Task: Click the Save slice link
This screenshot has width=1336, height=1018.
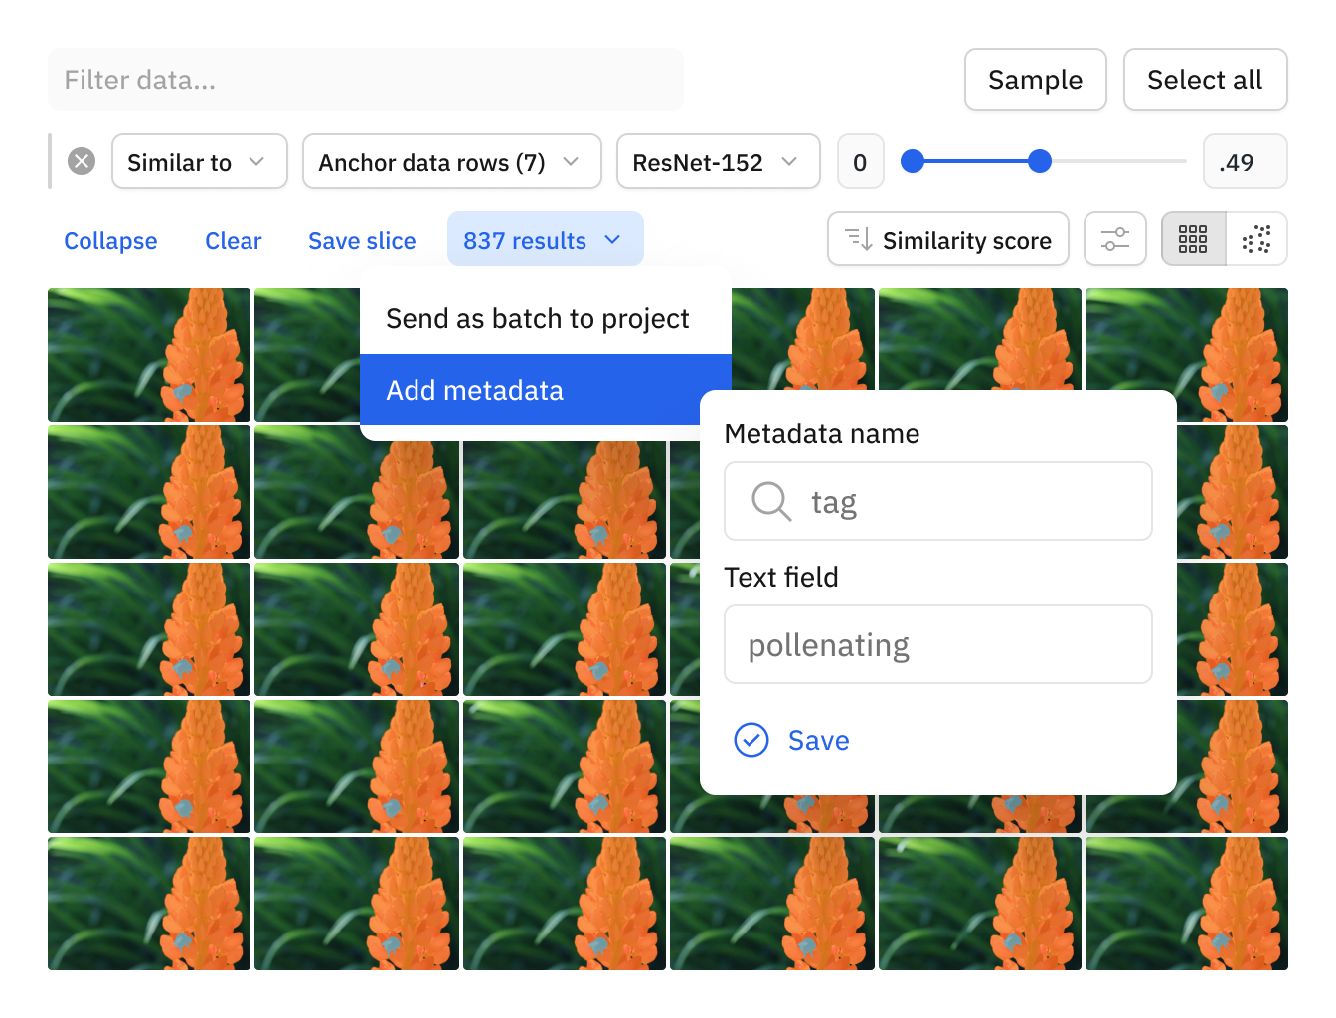Action: tap(362, 240)
